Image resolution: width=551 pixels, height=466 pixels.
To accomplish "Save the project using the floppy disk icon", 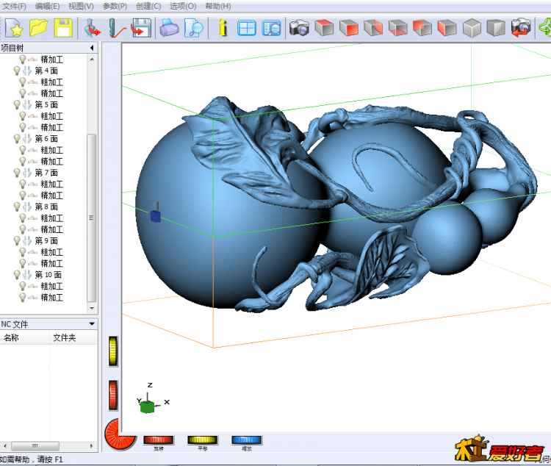I will pos(63,28).
